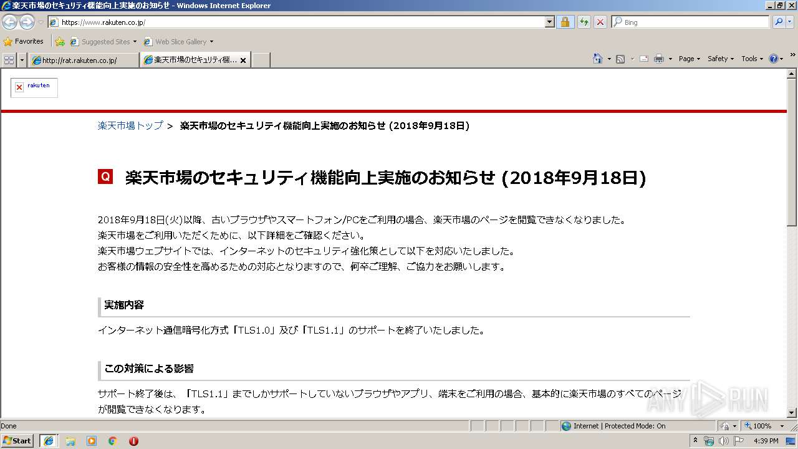Click scrollbar down arrow on page
The image size is (798, 449).
coord(792,413)
